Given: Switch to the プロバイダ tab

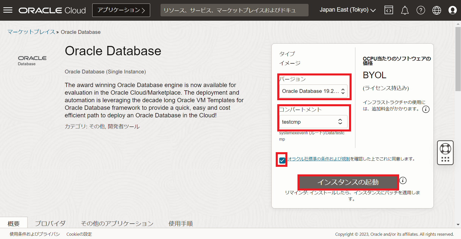Looking at the screenshot, I should [50, 223].
